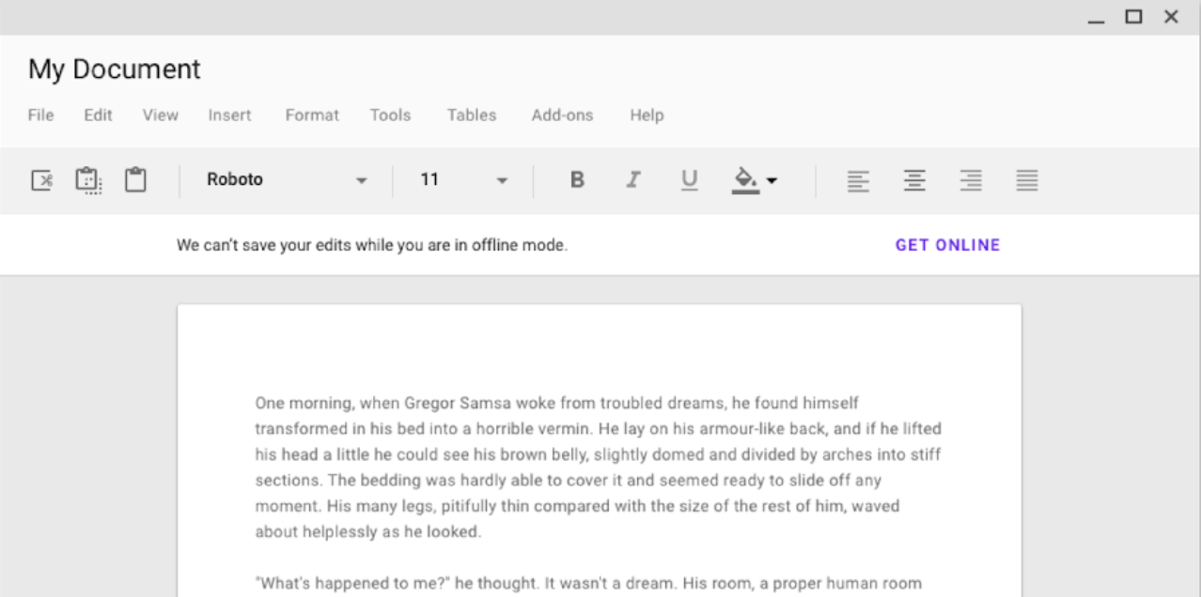1201x597 pixels.
Task: Toggle Bold formatting
Action: tap(578, 179)
